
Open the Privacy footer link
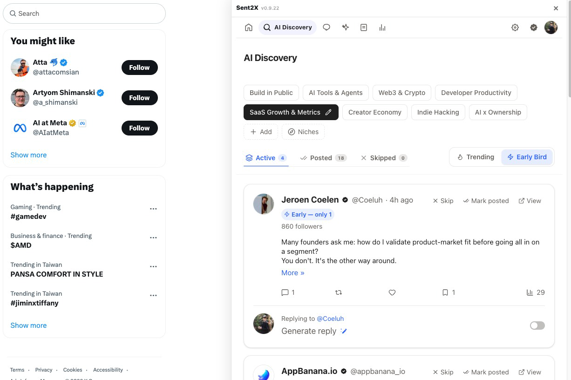pos(44,370)
